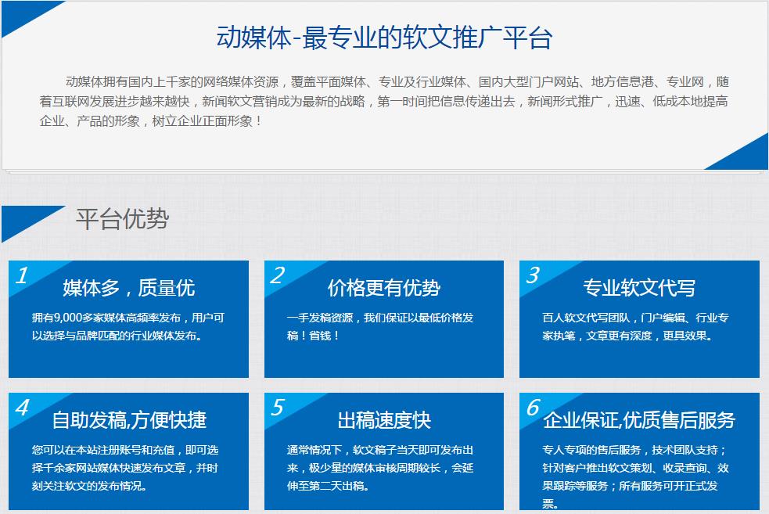Select the 价格更有优势 card title
Image resolution: width=769 pixels, height=514 pixels.
click(384, 288)
